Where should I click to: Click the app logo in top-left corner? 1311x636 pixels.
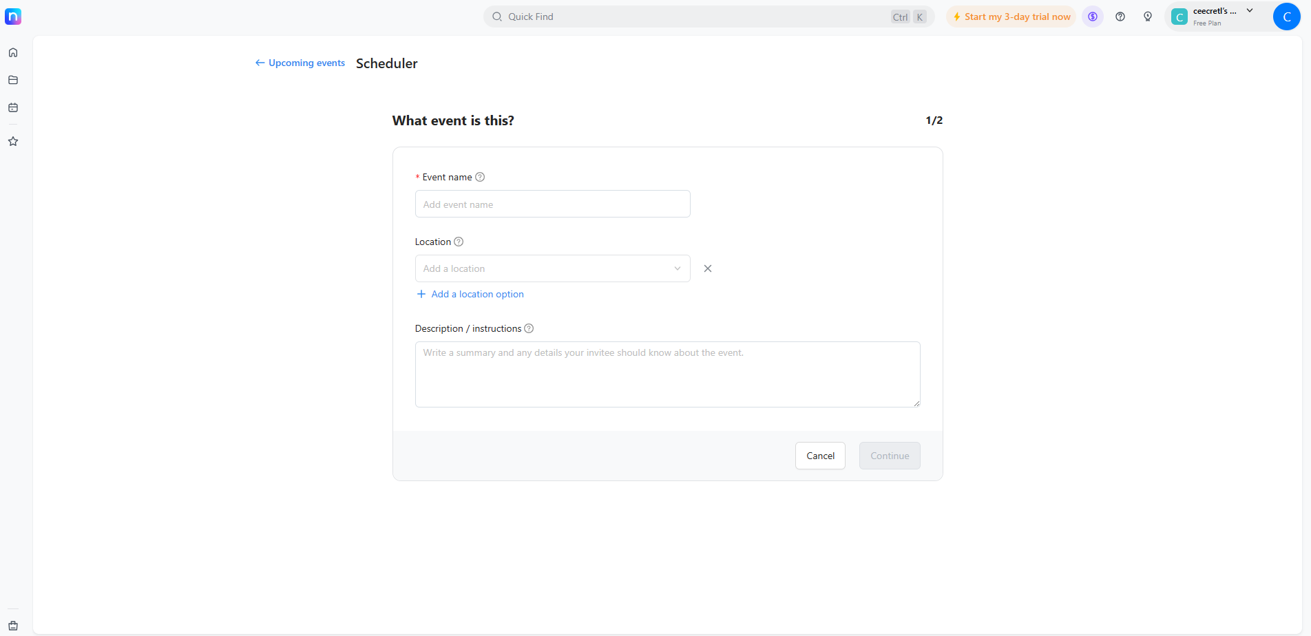[x=13, y=17]
